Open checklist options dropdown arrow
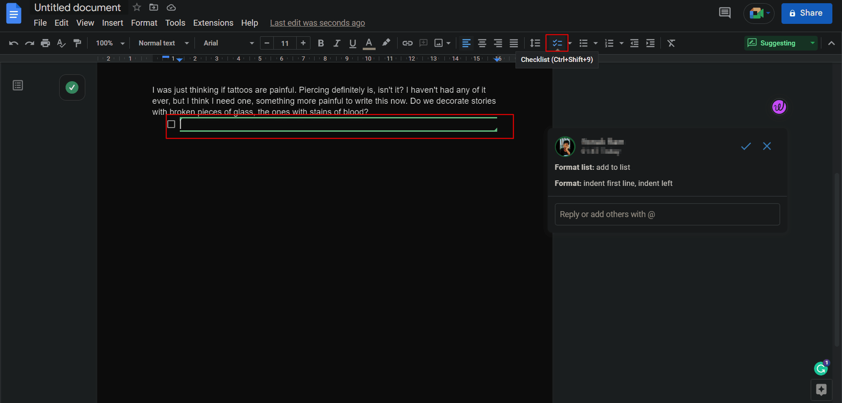This screenshot has width=842, height=403. pyautogui.click(x=570, y=43)
